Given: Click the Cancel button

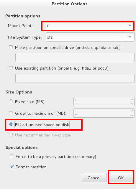Looking at the screenshot, I should 94,178.
